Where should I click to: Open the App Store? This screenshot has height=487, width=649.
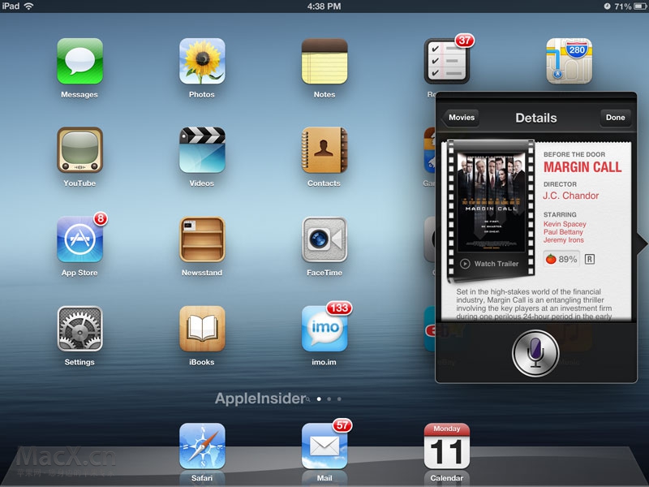(x=80, y=239)
